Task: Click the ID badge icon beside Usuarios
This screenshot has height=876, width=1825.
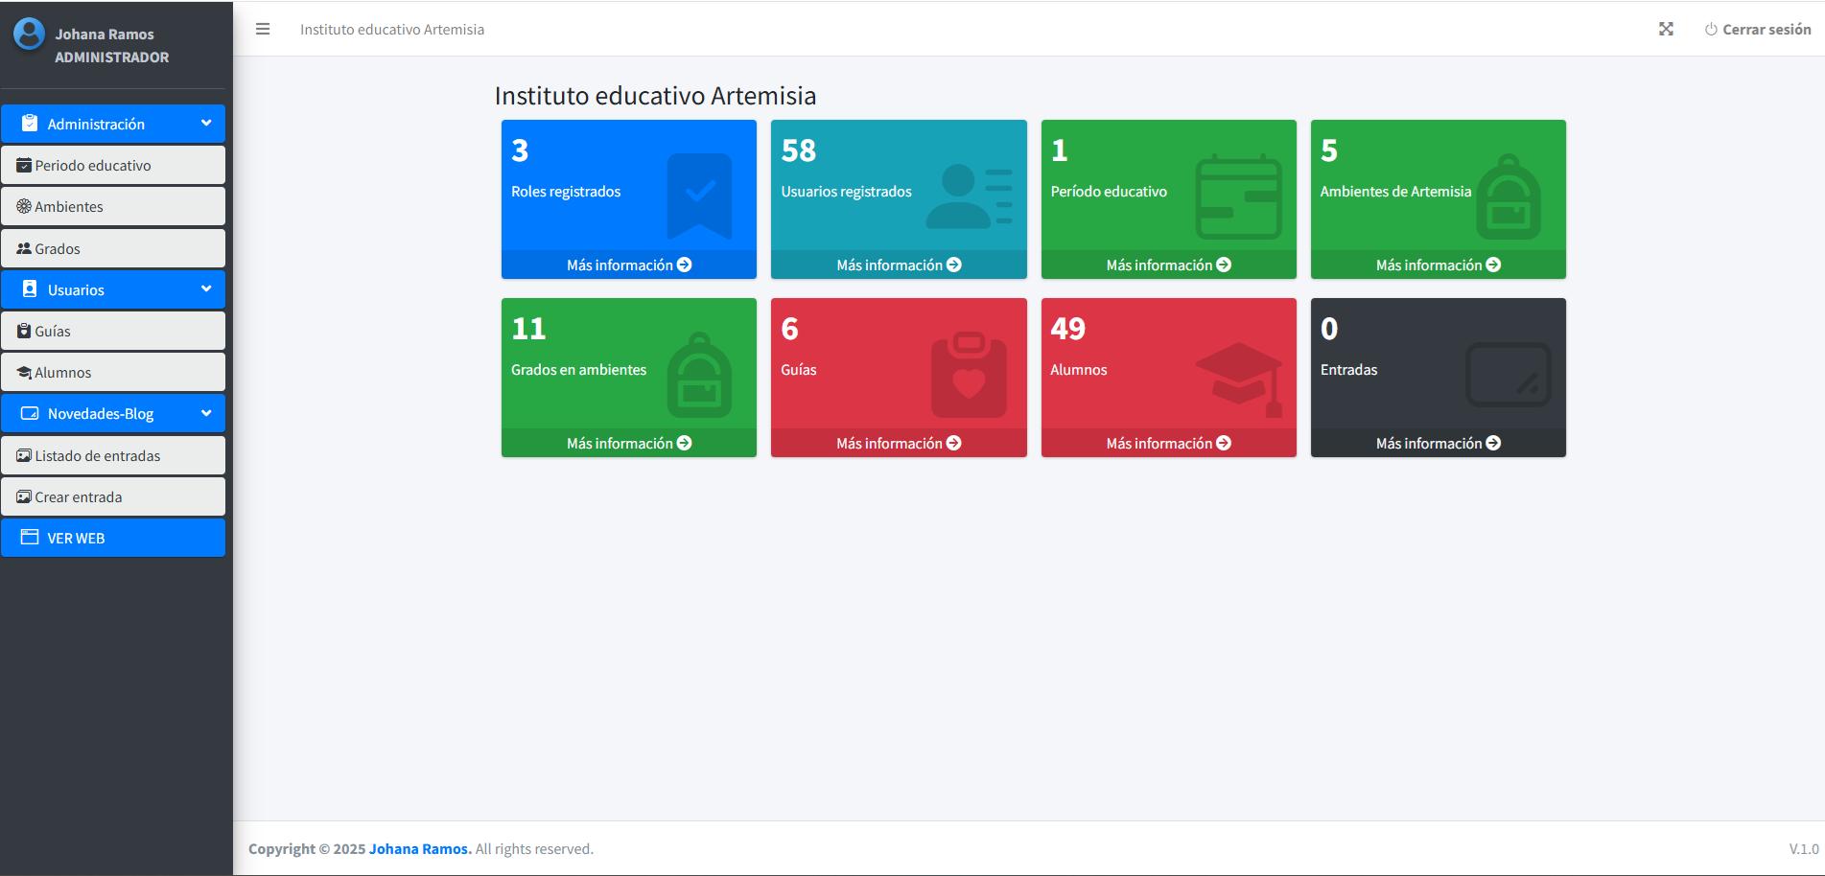Action: (30, 289)
